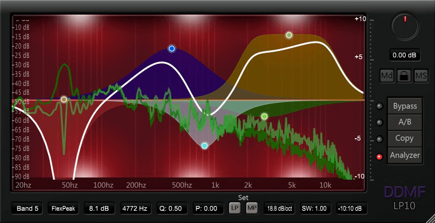Click the padlock lock icon

point(404,76)
